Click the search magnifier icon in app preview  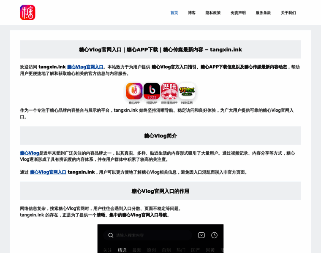pos(111,235)
